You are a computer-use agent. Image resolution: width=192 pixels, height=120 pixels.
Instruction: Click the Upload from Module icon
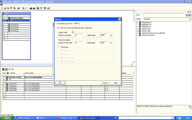(34, 8)
